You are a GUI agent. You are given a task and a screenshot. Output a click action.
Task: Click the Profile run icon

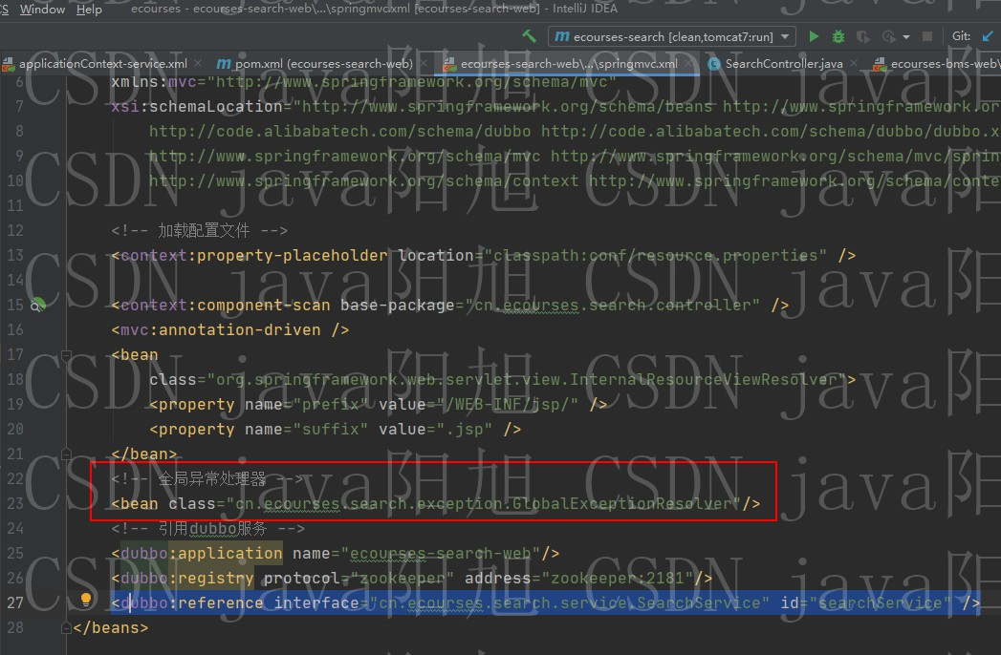pos(888,36)
